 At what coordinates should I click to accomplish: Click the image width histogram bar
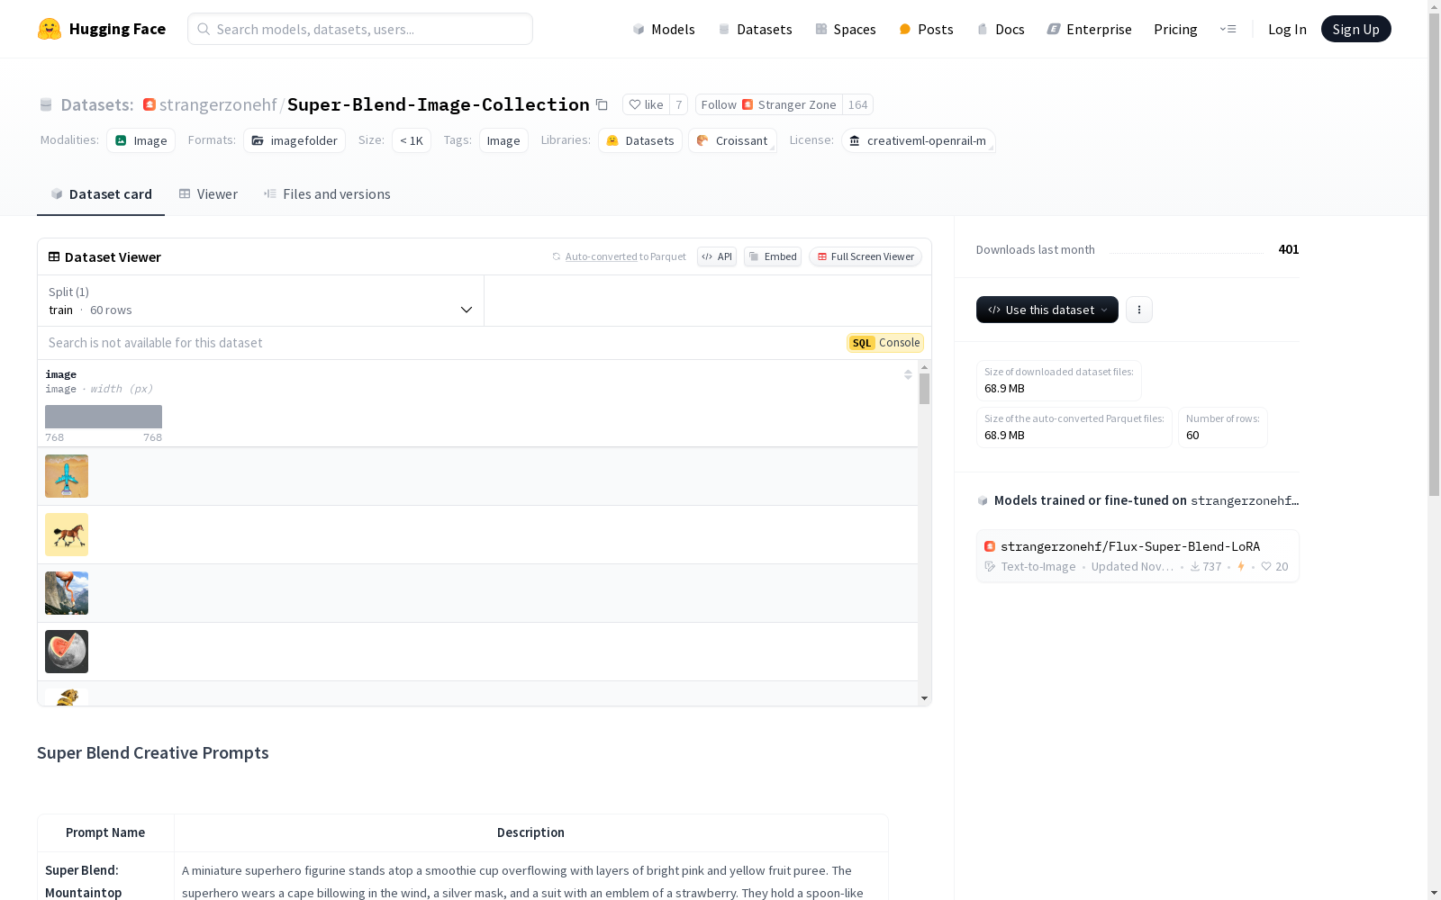tap(104, 417)
